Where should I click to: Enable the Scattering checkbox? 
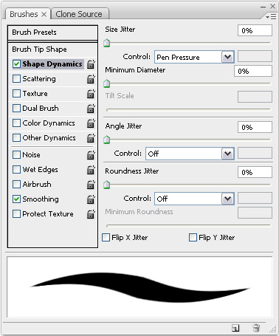pos(16,79)
